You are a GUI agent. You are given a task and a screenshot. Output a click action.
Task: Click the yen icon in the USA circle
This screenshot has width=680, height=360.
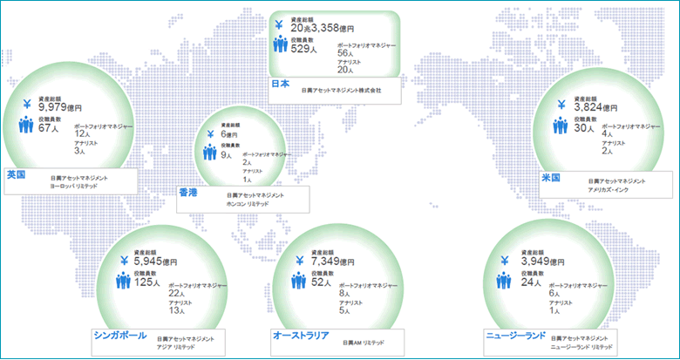coord(561,105)
